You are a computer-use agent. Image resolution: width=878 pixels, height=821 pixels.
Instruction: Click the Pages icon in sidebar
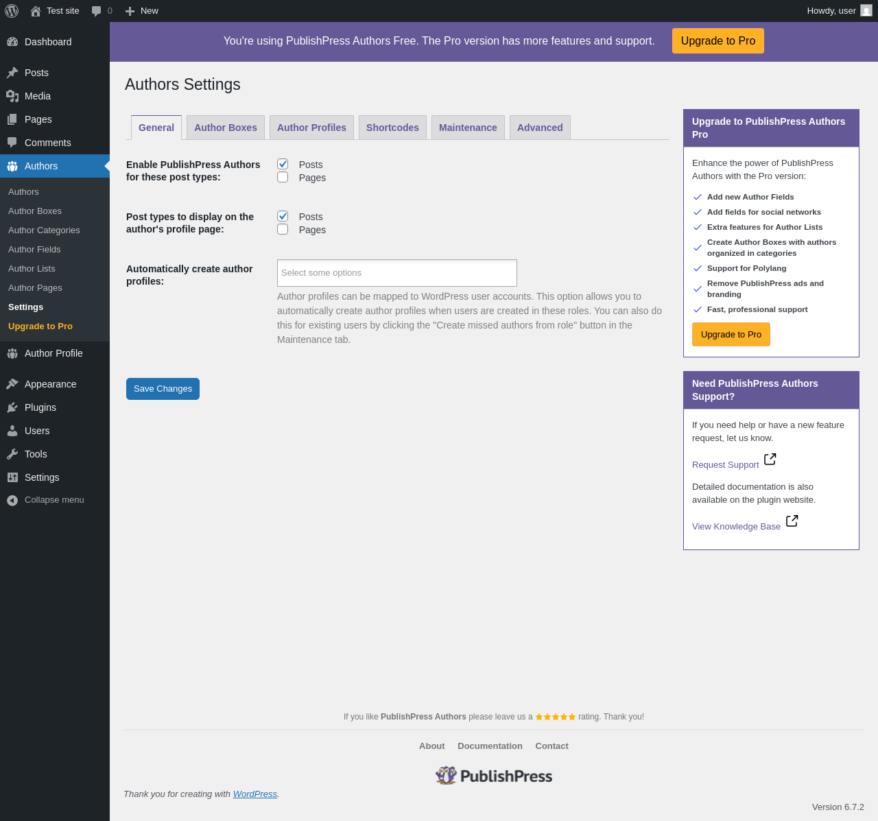tap(12, 119)
